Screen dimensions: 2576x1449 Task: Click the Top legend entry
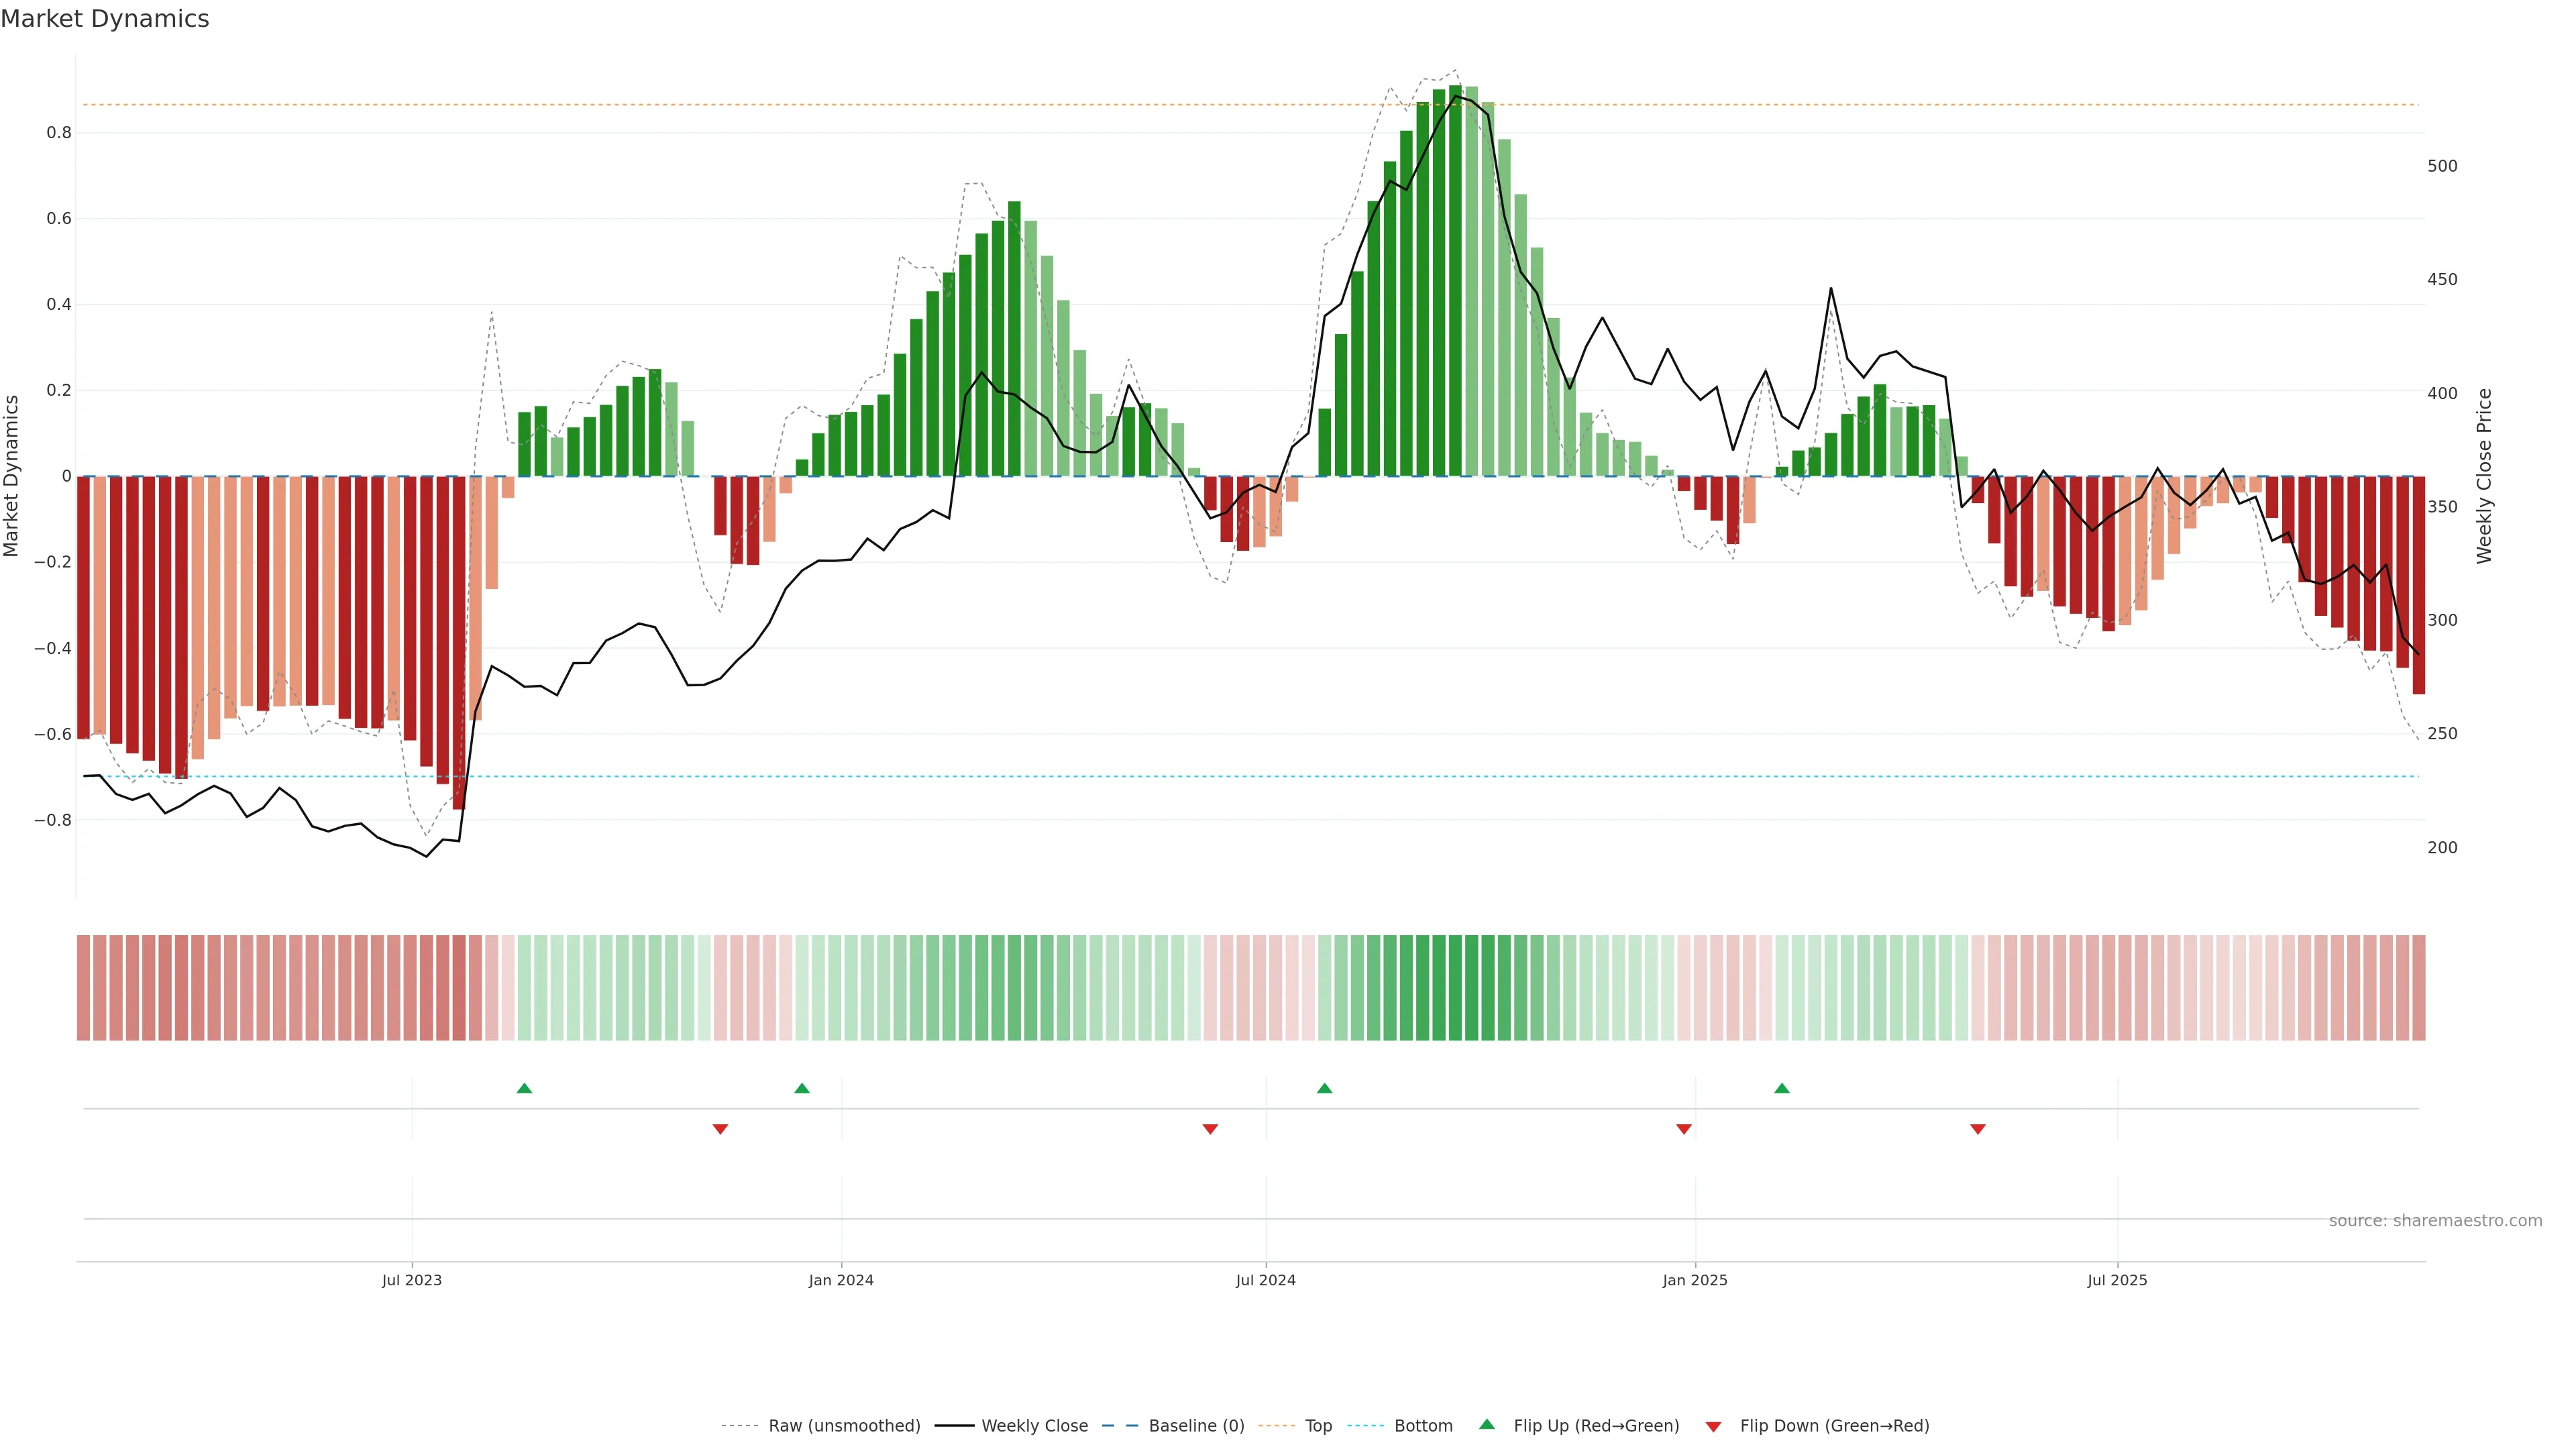pos(1318,1426)
